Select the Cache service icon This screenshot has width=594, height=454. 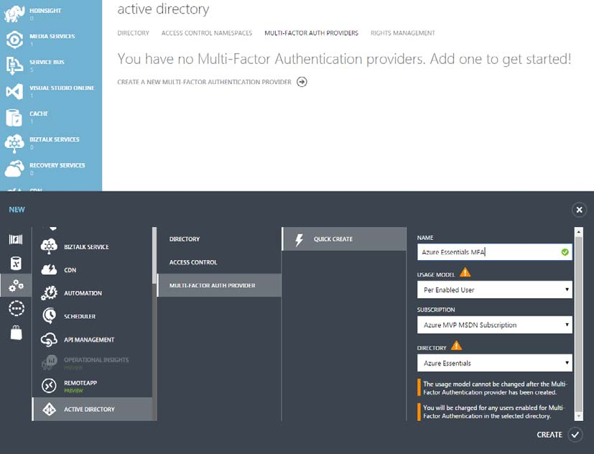[x=14, y=117]
